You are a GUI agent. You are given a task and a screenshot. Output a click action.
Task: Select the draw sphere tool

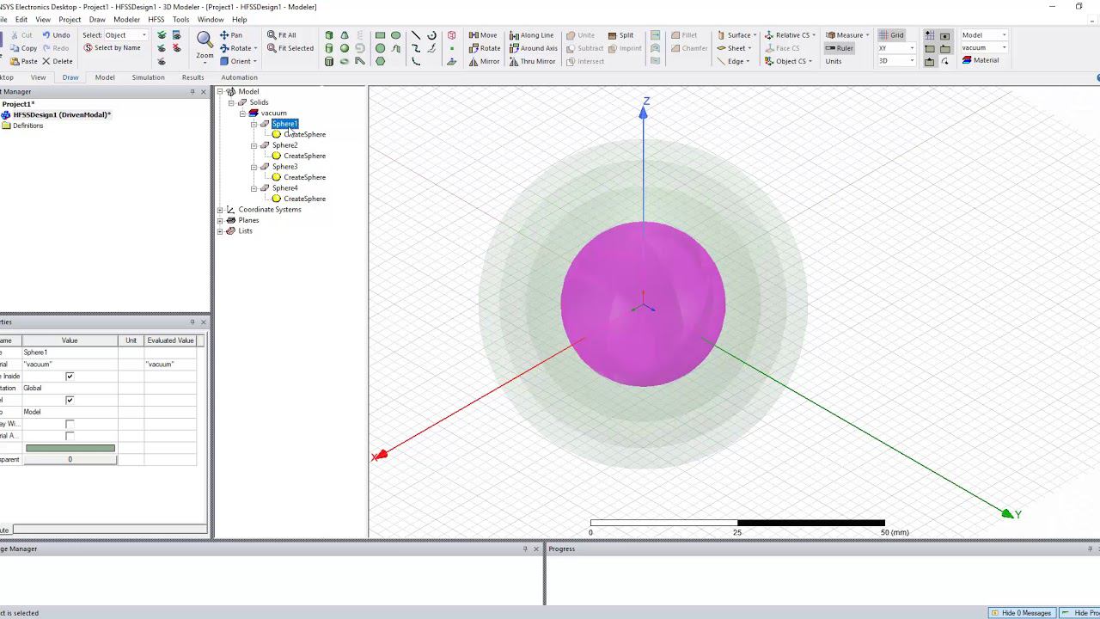(345, 48)
